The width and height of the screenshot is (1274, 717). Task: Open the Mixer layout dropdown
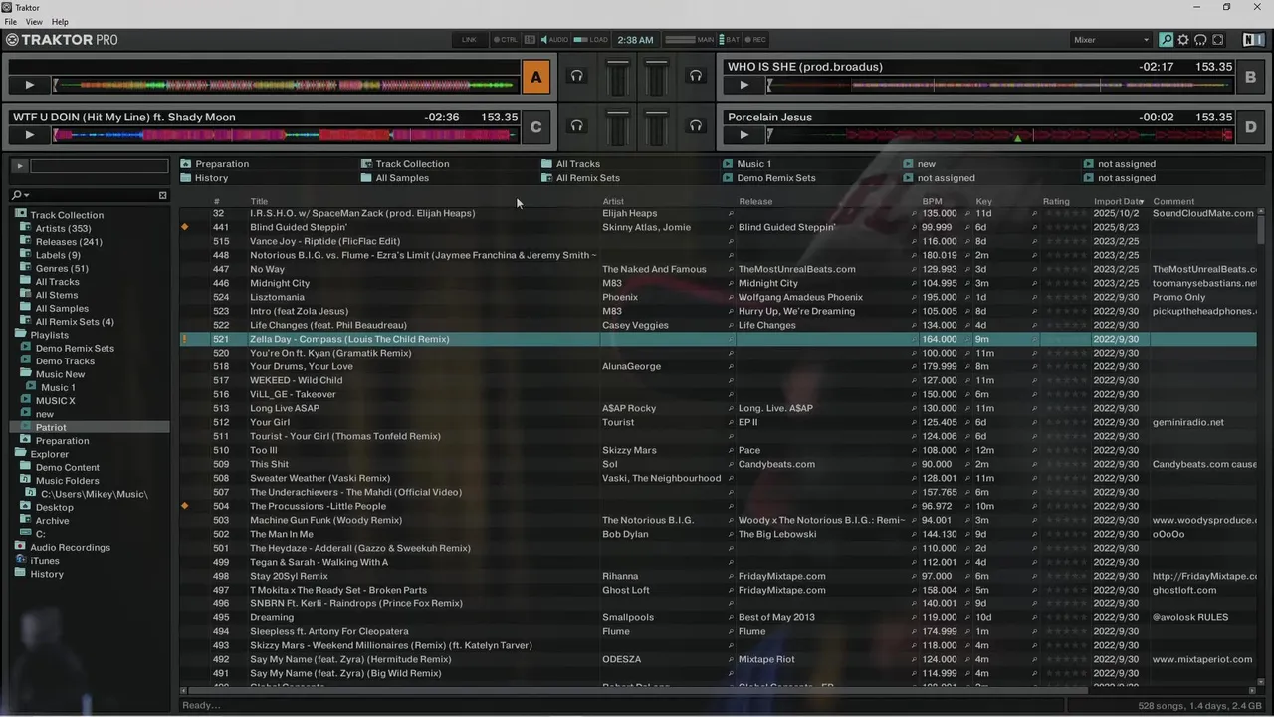point(1111,40)
